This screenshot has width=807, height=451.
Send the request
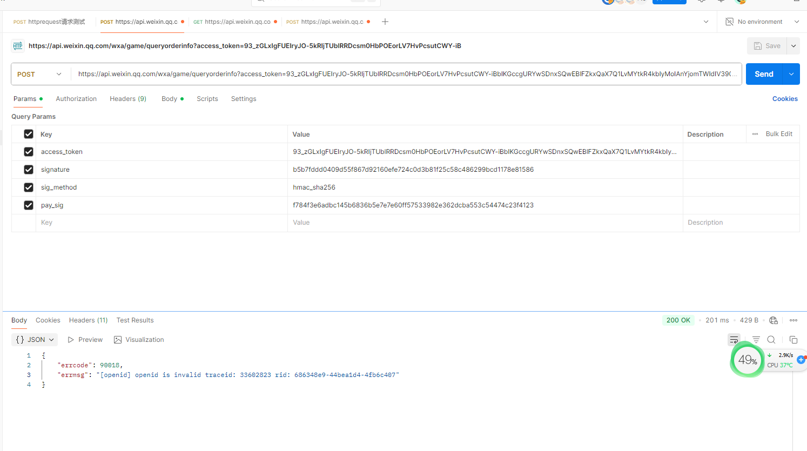pos(764,74)
